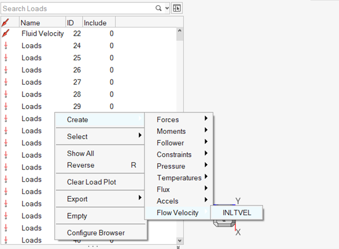Screen dimensions: 339x249
Task: Click the red arrow icon in column header
Action: click(x=5, y=22)
